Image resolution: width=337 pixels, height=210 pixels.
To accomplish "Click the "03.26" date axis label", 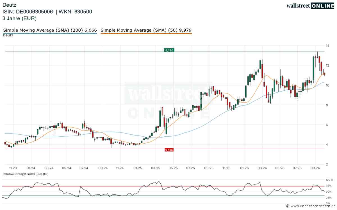I will [262, 168].
